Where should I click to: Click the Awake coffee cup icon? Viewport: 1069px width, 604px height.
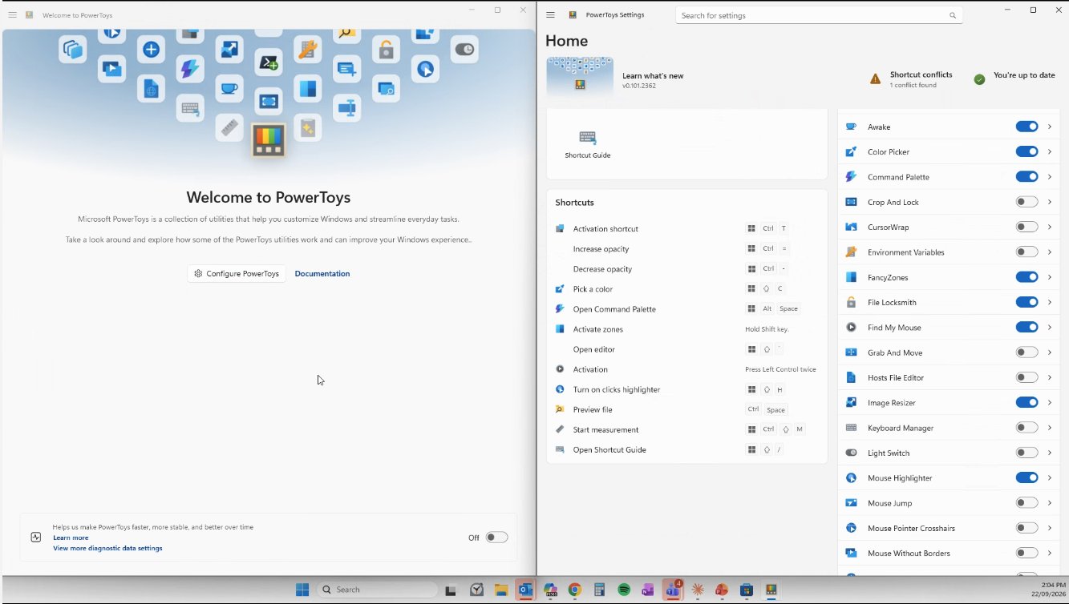pyautogui.click(x=851, y=127)
